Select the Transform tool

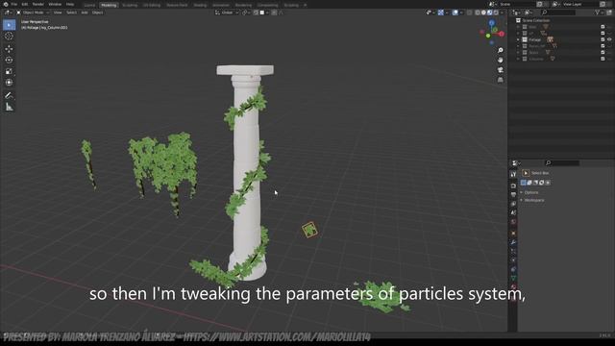(9, 83)
